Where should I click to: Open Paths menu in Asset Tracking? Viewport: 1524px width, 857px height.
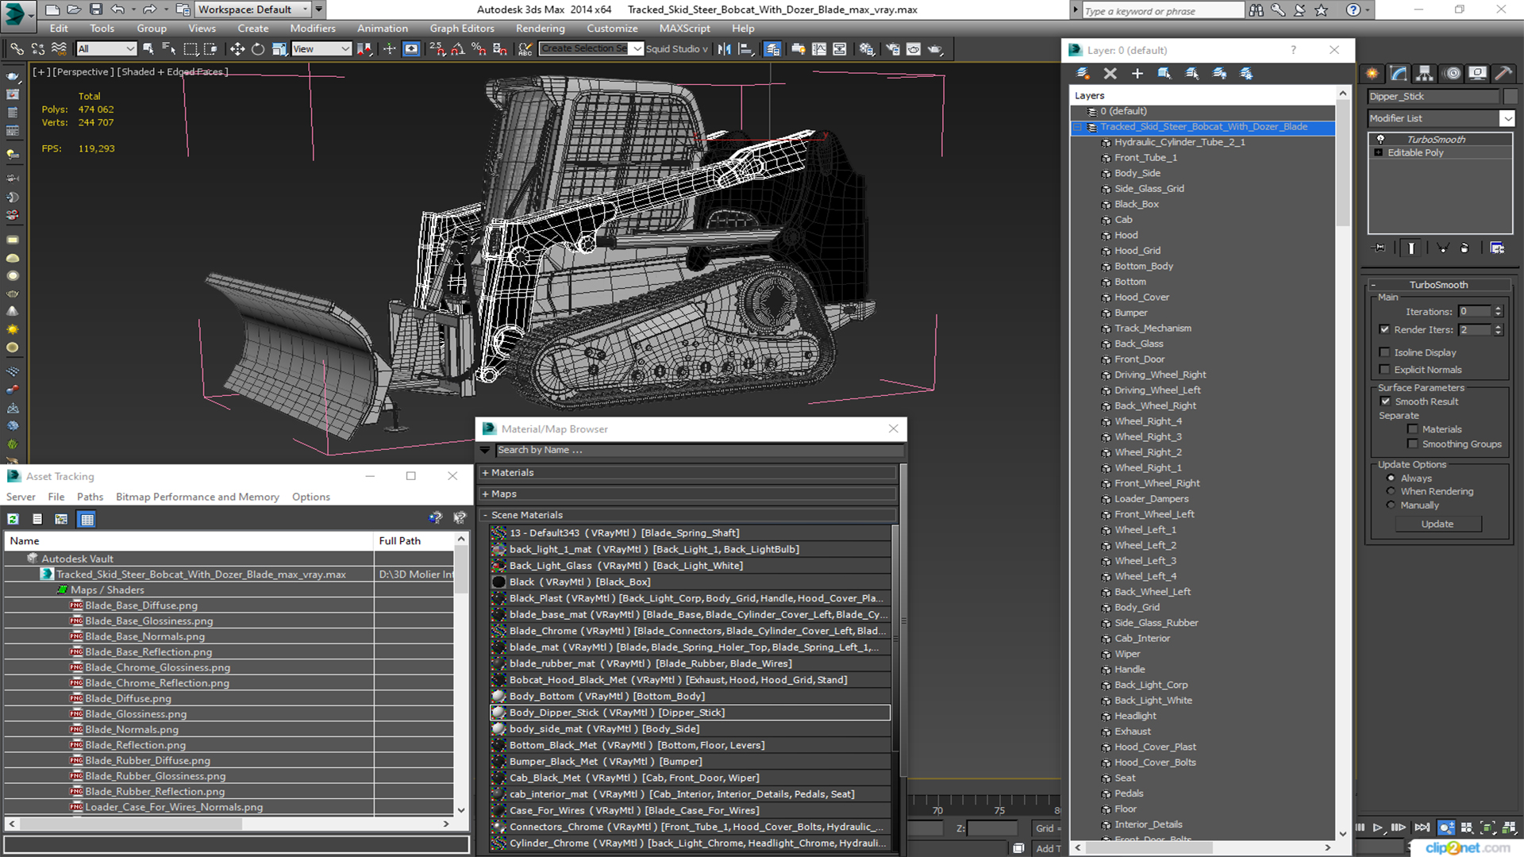90,497
